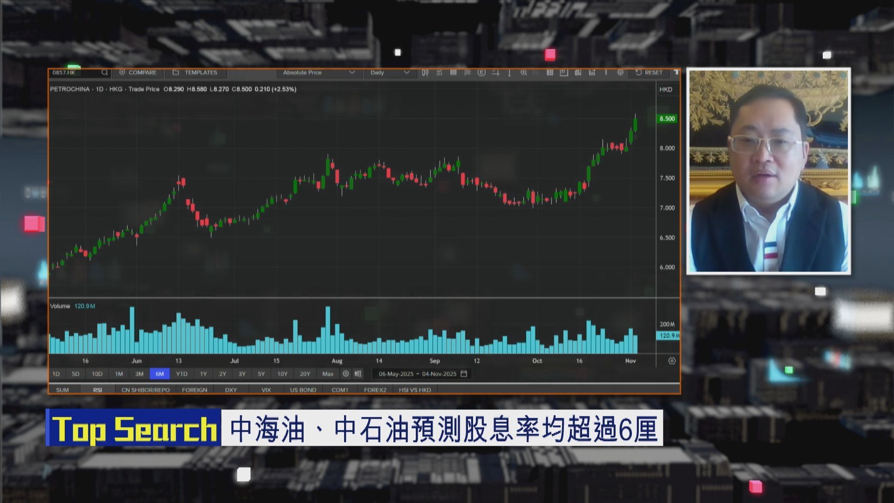Open the Absolute Price dropdown

[x=318, y=73]
